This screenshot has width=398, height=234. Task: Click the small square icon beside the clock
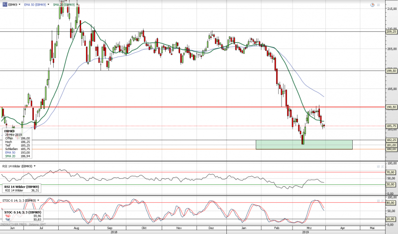coord(378,4)
